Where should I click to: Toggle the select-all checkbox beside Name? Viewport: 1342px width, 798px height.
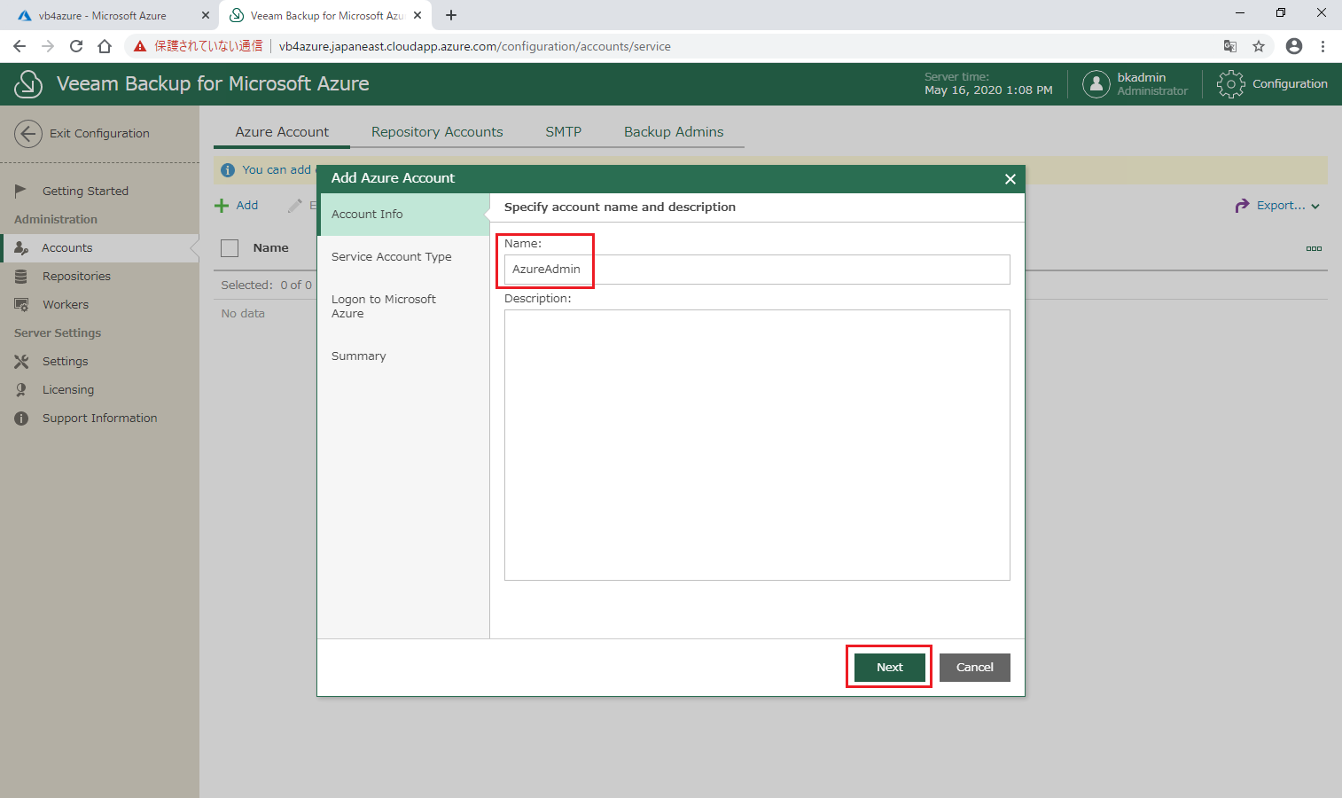coord(230,248)
